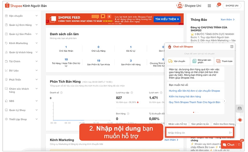Click the orange Chat button

click(x=231, y=145)
